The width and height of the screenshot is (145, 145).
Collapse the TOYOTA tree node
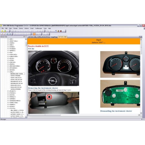pos(8,108)
